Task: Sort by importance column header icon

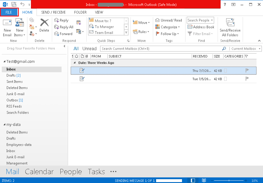Action: (72, 56)
